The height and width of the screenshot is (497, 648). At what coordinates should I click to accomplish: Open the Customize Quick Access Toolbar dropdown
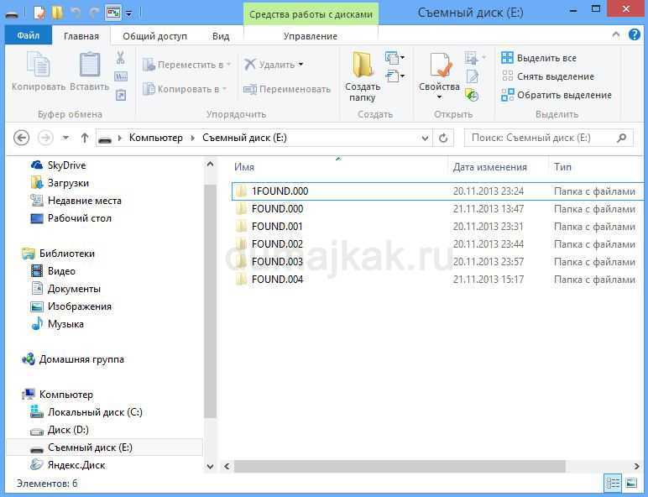[x=129, y=13]
